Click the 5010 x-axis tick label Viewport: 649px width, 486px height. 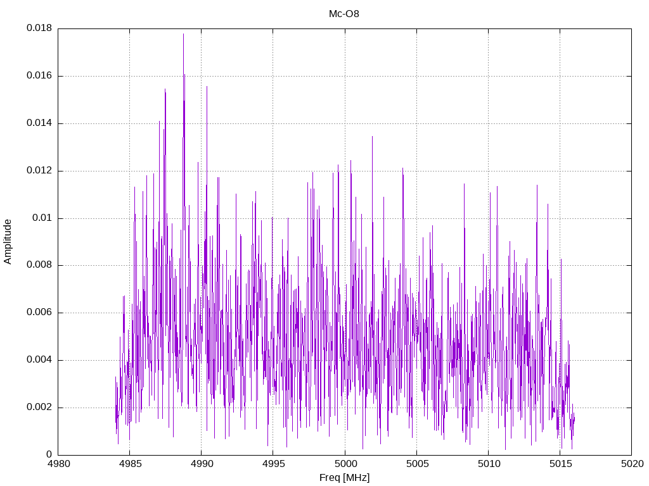(489, 464)
